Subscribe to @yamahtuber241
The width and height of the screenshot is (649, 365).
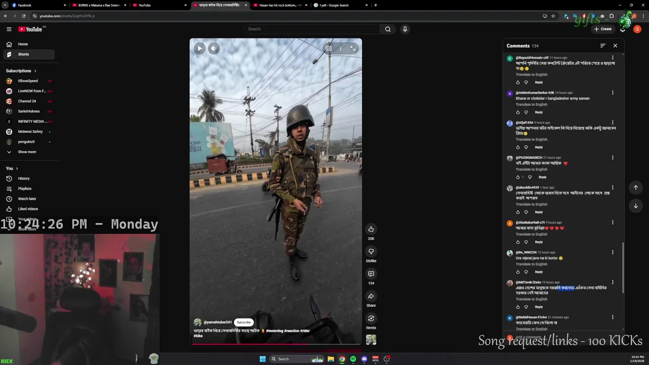[243, 322]
